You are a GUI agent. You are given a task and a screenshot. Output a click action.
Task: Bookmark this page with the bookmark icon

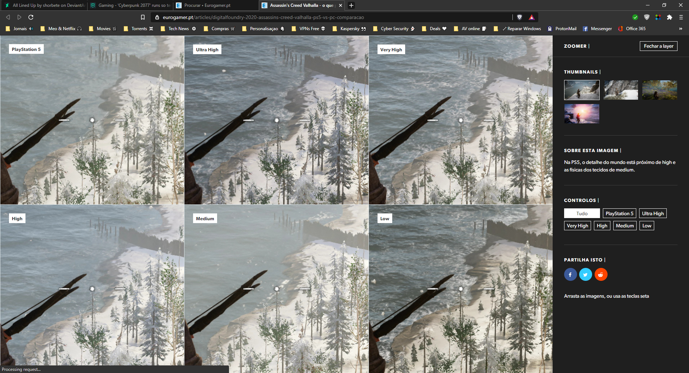(143, 17)
